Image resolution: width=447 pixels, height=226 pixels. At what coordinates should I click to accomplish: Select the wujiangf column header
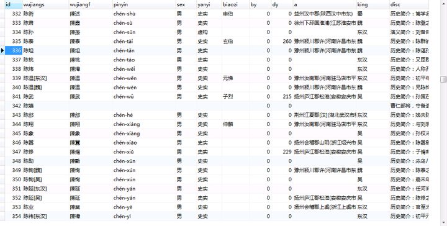coord(91,4)
